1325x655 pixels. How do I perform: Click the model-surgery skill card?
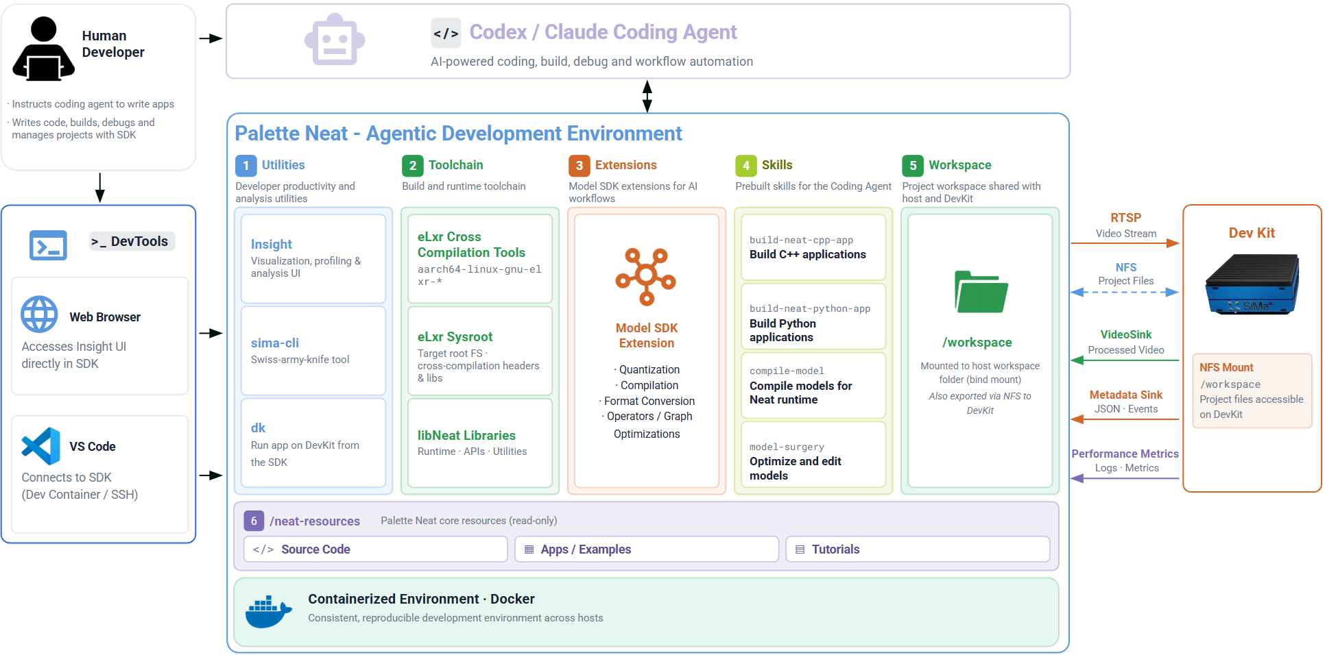[x=813, y=454]
